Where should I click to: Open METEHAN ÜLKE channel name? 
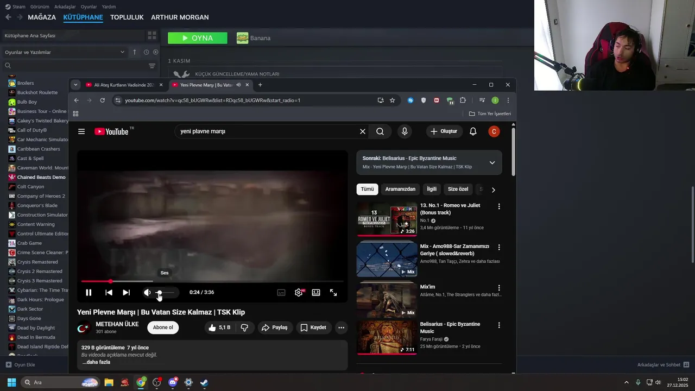117,324
